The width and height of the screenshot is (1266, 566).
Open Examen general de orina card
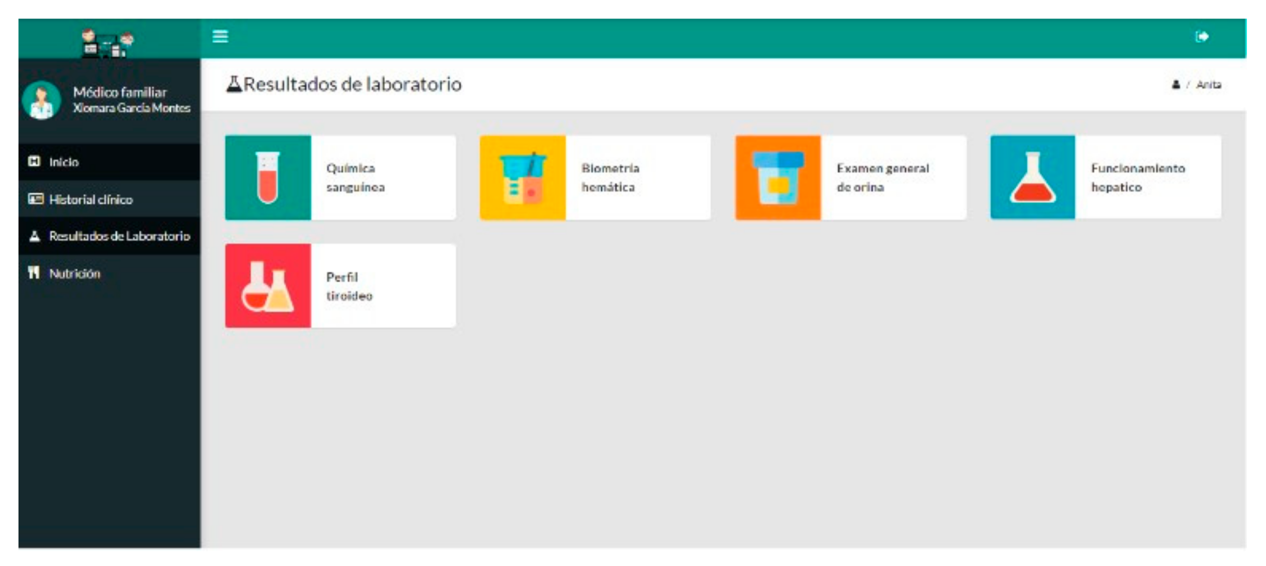point(883,178)
